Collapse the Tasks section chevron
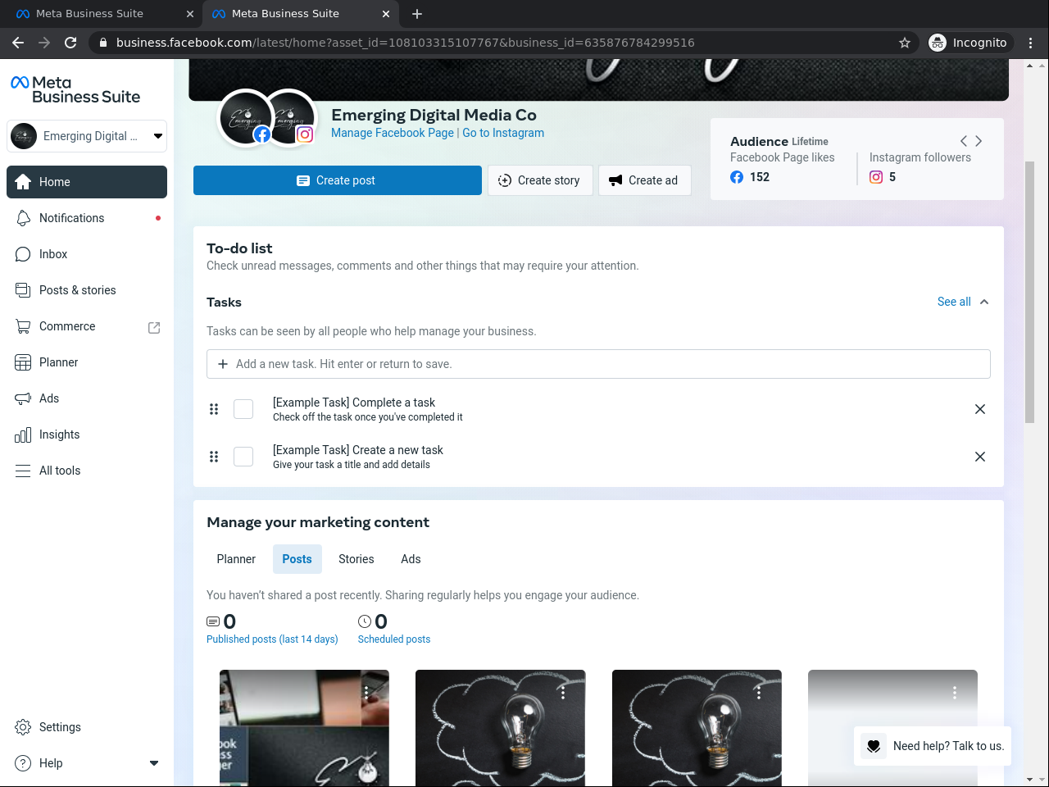This screenshot has height=787, width=1049. pyautogui.click(x=984, y=302)
